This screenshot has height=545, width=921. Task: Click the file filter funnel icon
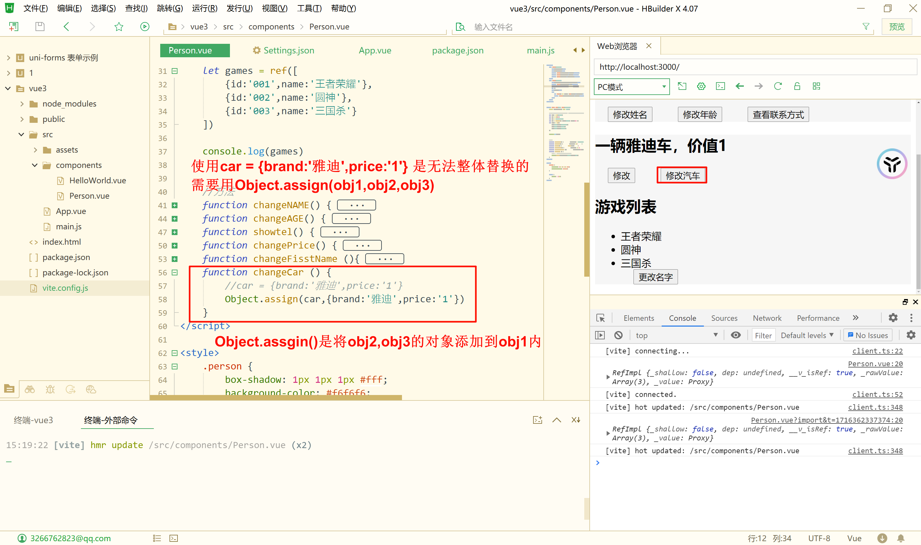(866, 27)
